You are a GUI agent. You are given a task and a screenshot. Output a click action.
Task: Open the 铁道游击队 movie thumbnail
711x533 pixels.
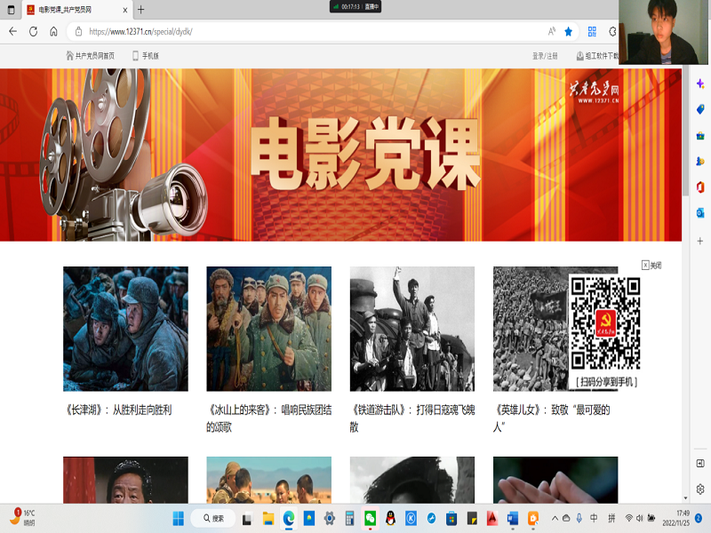click(x=412, y=329)
